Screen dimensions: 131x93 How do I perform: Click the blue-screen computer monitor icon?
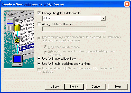coord(17,61)
